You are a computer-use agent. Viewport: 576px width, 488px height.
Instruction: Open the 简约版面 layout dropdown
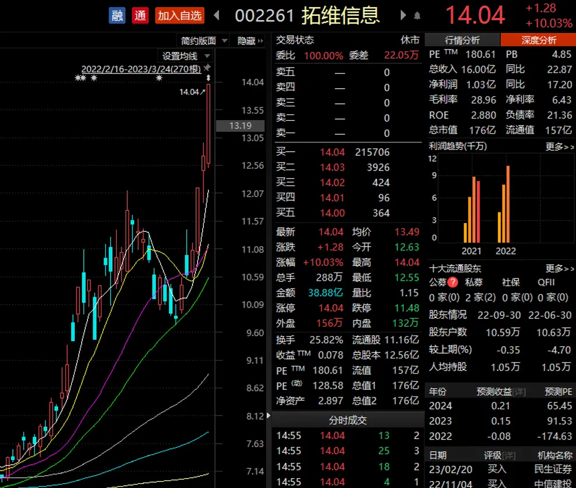pyautogui.click(x=203, y=41)
